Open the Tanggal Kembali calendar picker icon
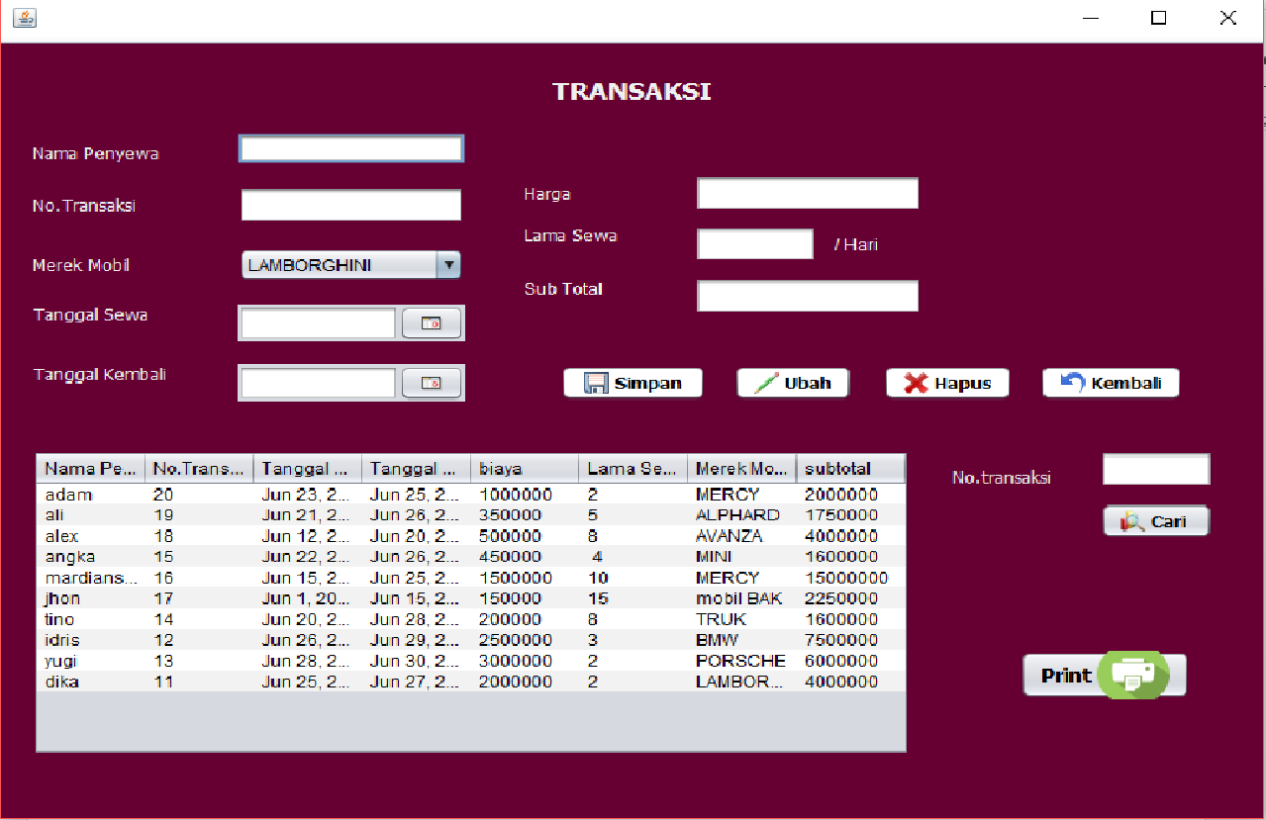Screen dimensions: 1266x820 [x=432, y=382]
